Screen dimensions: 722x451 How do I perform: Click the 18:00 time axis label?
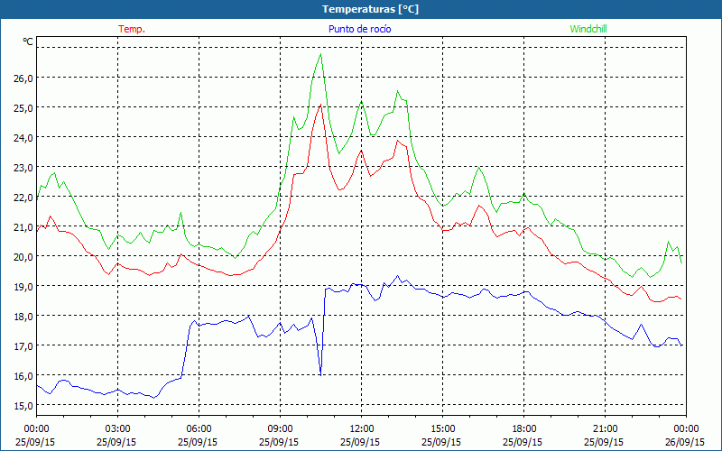pos(523,429)
